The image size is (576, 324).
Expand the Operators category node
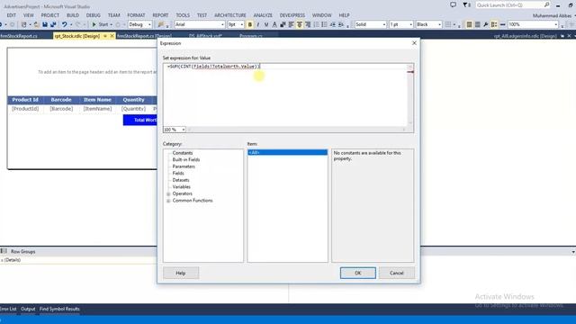click(x=168, y=194)
